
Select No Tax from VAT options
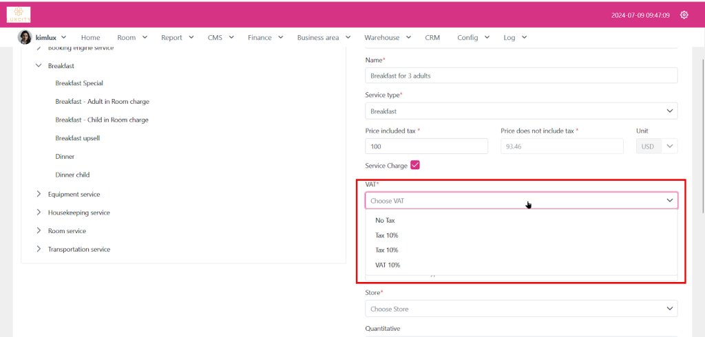point(385,221)
